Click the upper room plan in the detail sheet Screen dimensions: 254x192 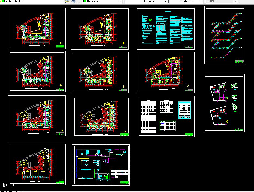pos(219,92)
